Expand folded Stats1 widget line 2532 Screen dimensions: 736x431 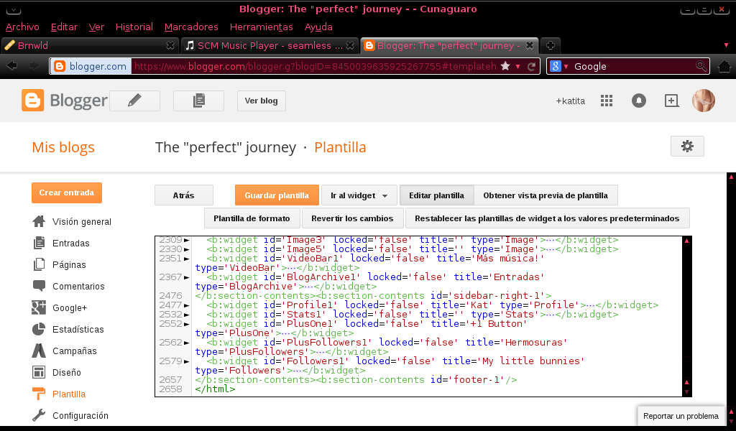186,315
